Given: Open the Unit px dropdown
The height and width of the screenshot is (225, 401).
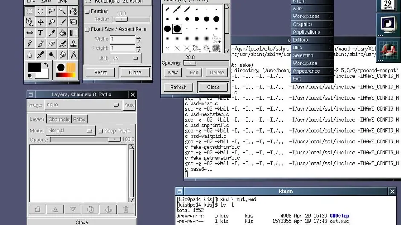Looking at the screenshot, I should pyautogui.click(x=125, y=58).
